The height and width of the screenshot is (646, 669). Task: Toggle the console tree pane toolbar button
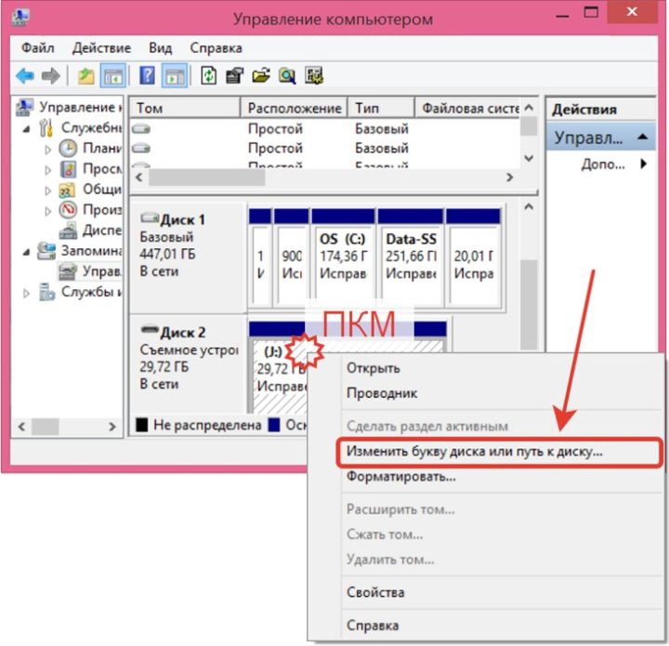tap(113, 76)
